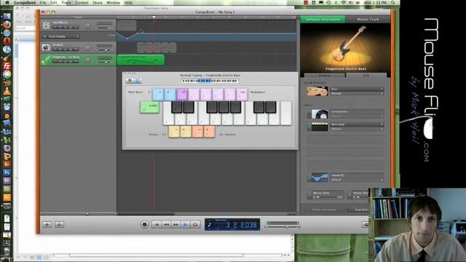Open the Track Editor scissors button
The image size is (466, 262).
(x=59, y=225)
